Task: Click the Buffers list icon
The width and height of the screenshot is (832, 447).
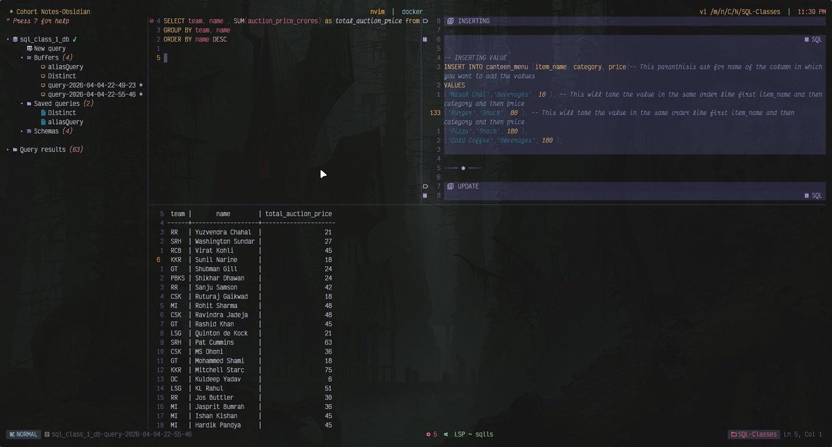Action: (29, 58)
